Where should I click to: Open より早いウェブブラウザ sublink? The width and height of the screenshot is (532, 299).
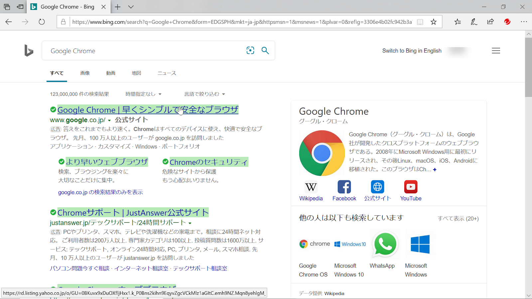click(x=107, y=162)
